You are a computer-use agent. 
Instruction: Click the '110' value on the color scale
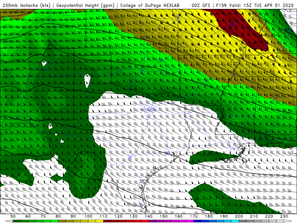[104, 216]
